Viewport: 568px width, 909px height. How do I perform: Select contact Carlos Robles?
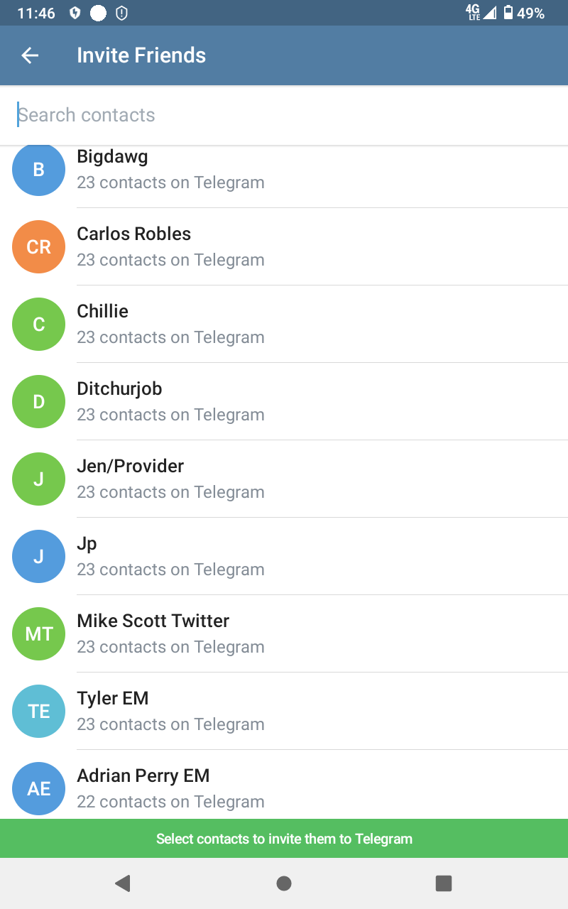[284, 246]
